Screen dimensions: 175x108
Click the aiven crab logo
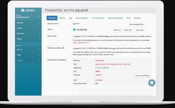(x=23, y=10)
